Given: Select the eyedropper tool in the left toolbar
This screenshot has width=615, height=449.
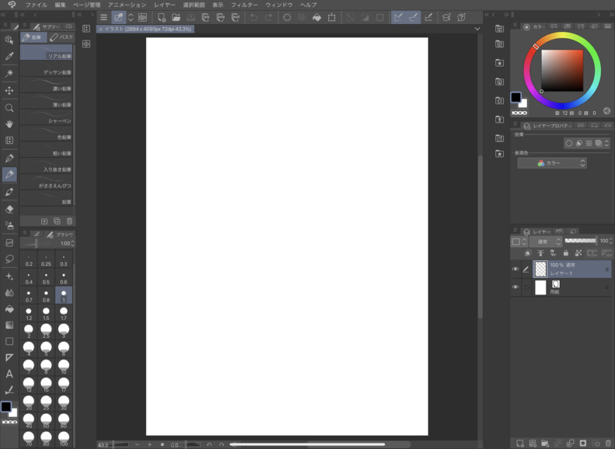Looking at the screenshot, I should 9,56.
